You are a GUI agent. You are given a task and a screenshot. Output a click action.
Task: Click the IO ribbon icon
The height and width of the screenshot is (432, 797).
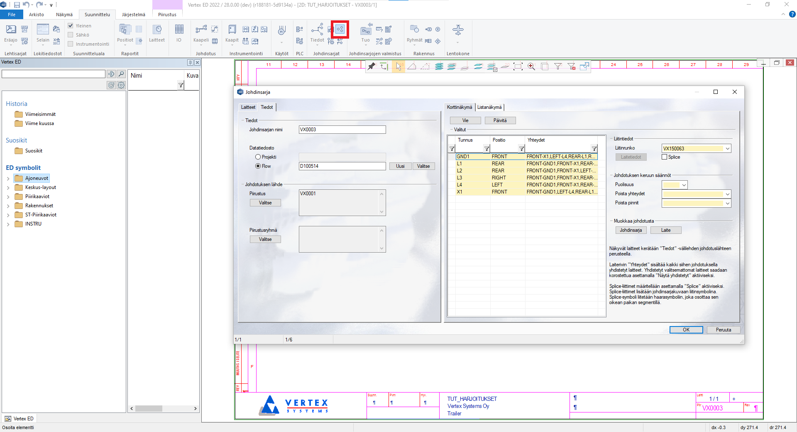click(179, 33)
